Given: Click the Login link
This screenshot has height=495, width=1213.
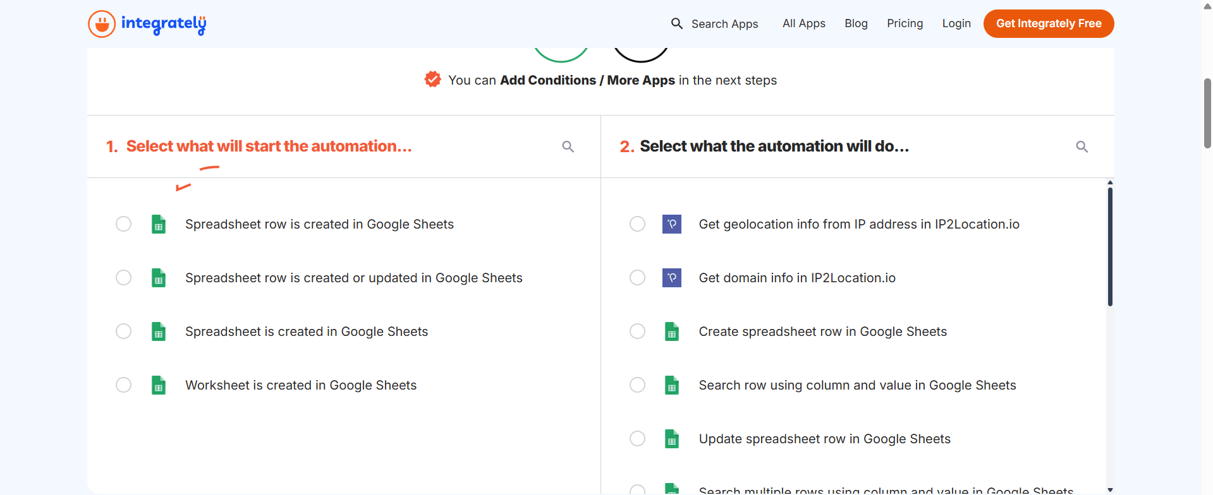Looking at the screenshot, I should 956,23.
